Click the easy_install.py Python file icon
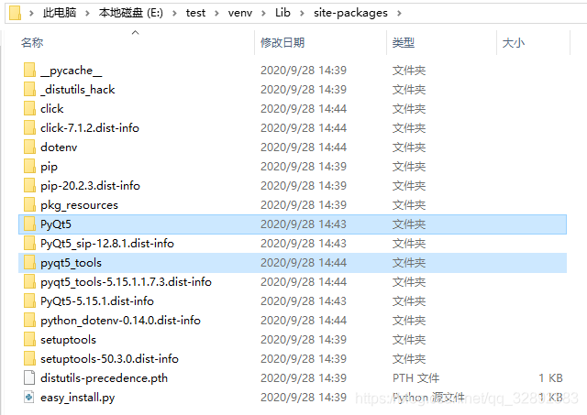587x415 pixels. click(x=29, y=397)
